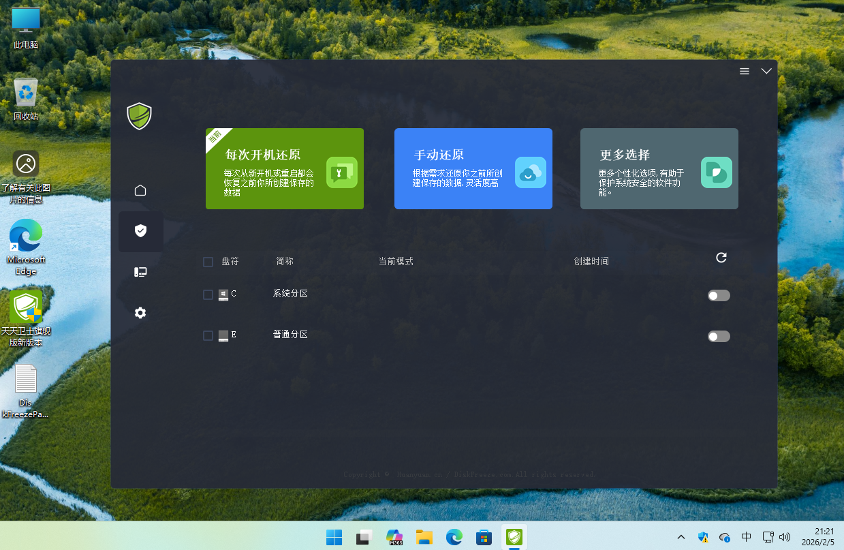Choose the 手动还原 mode card
This screenshot has height=550, width=844.
473,169
